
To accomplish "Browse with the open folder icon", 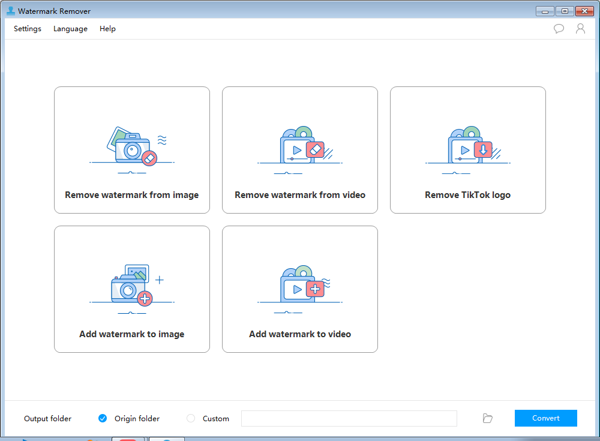I will (x=487, y=418).
